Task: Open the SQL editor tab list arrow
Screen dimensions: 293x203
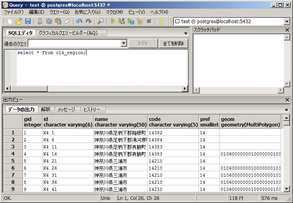Action: pyautogui.click(x=186, y=33)
